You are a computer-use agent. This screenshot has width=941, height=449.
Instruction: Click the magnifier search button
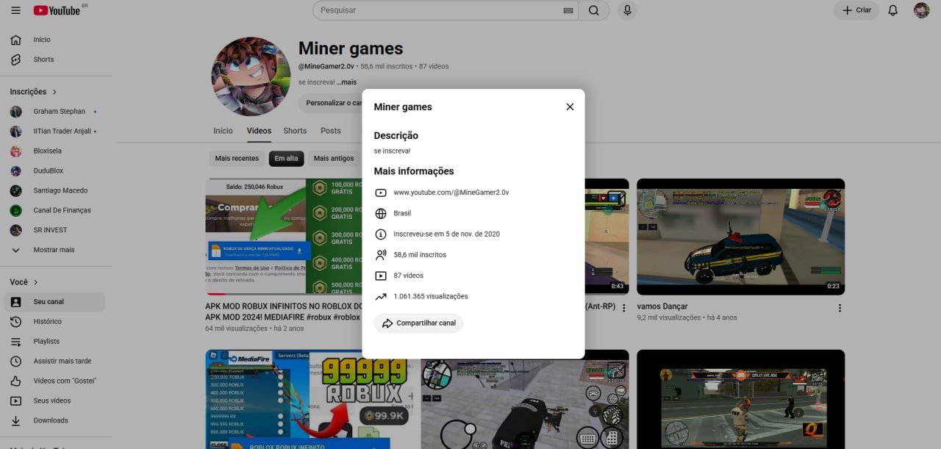coord(594,10)
